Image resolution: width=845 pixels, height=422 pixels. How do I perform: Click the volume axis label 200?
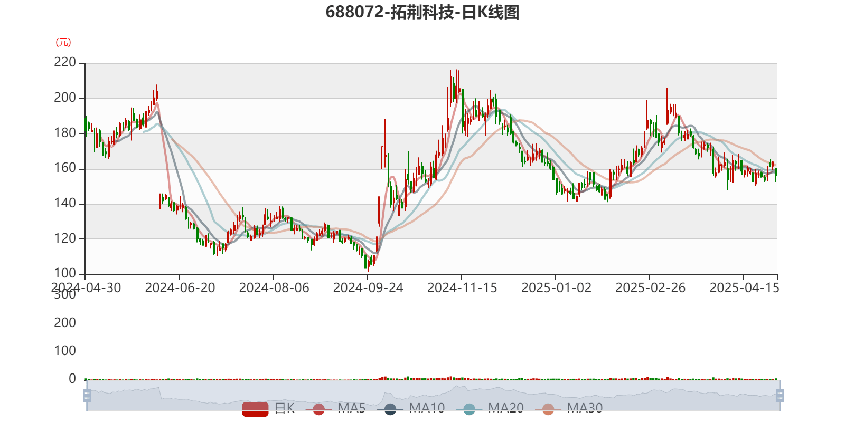pyautogui.click(x=65, y=323)
